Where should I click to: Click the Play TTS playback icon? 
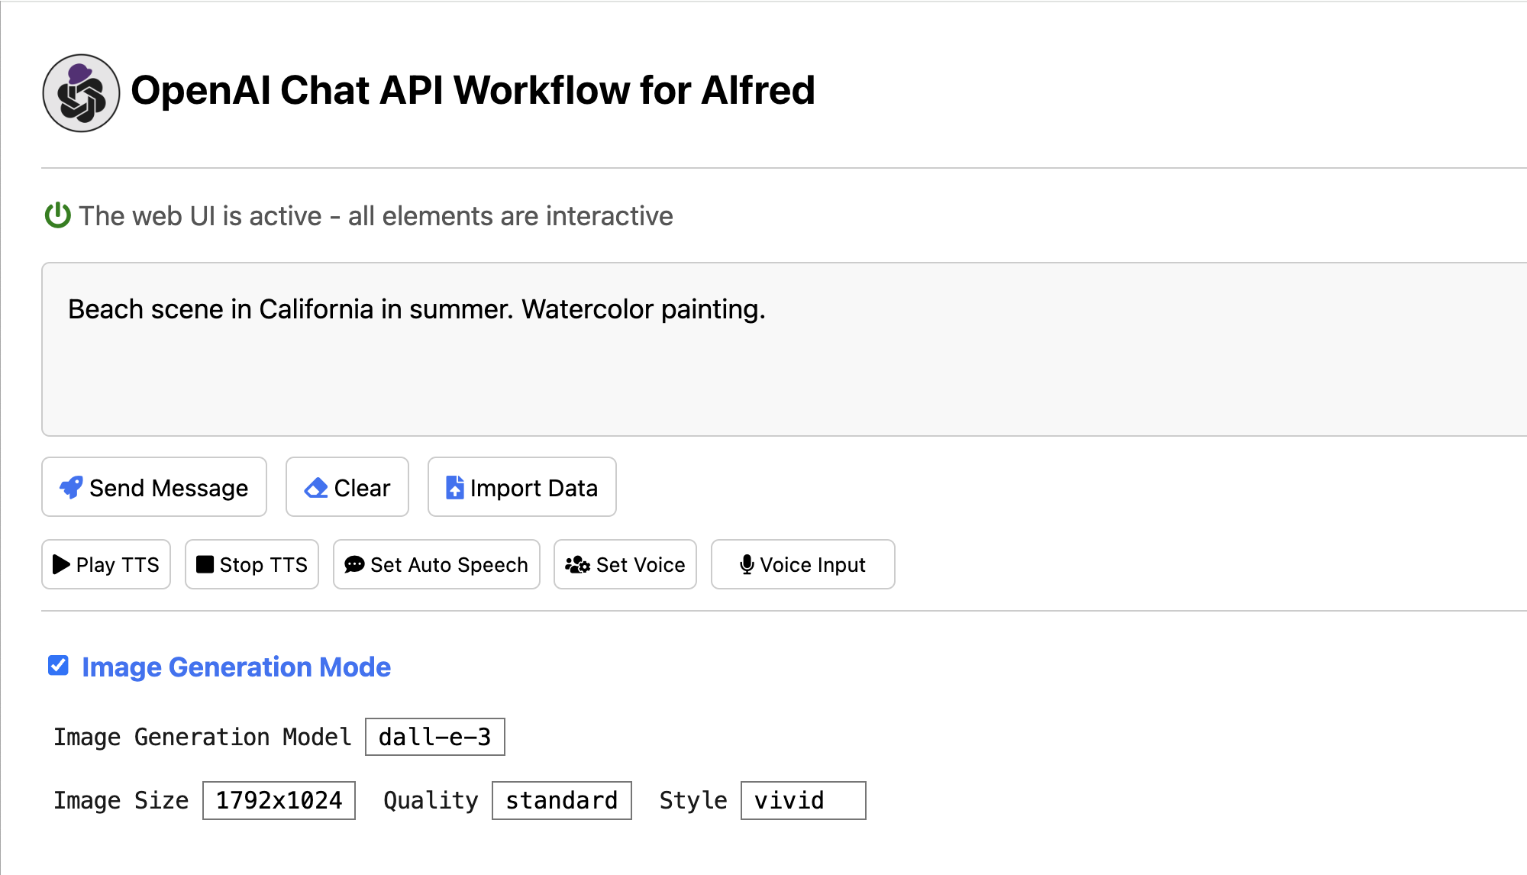[64, 564]
